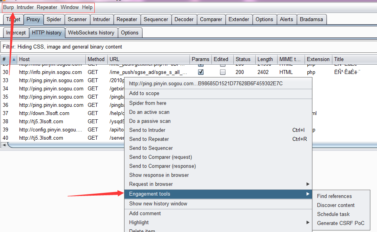Expand the Highlight submenu
This screenshot has height=232, width=377.
click(x=308, y=223)
